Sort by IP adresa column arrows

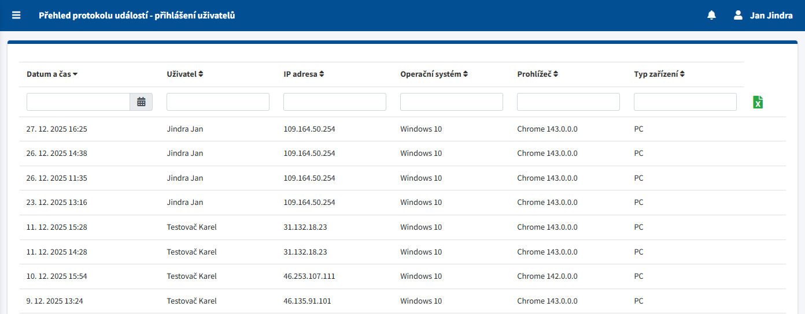point(322,74)
